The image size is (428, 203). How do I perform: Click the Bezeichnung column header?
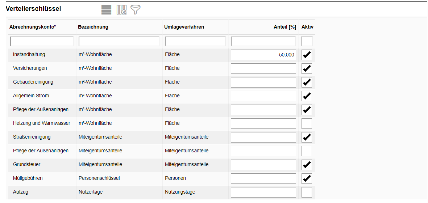coord(93,27)
